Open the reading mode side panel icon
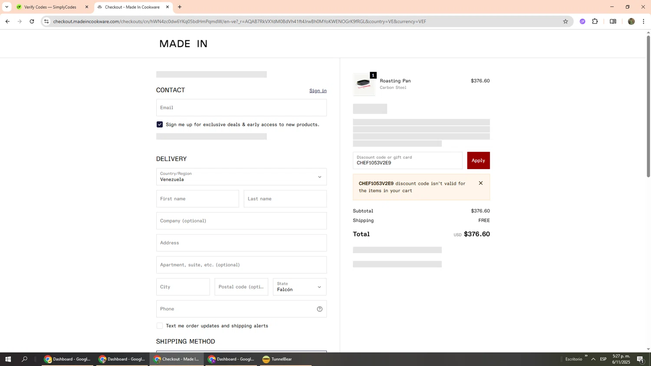651x366 pixels. [x=613, y=21]
